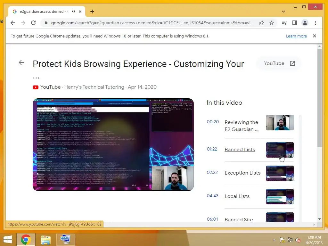Open Chrome's side panel
The width and height of the screenshot is (328, 246).
click(x=295, y=23)
